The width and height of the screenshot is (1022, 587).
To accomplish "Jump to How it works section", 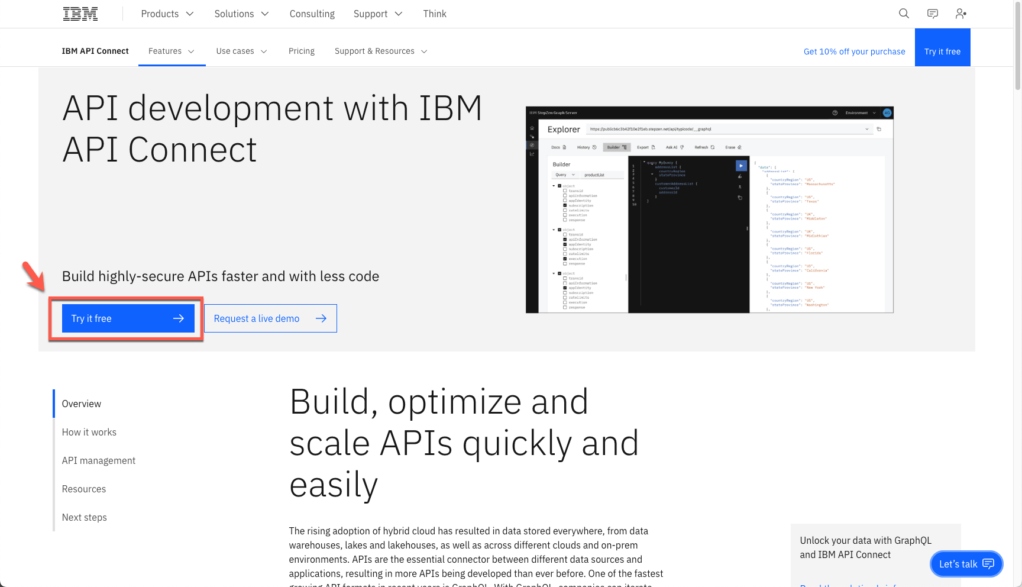I will click(x=89, y=432).
